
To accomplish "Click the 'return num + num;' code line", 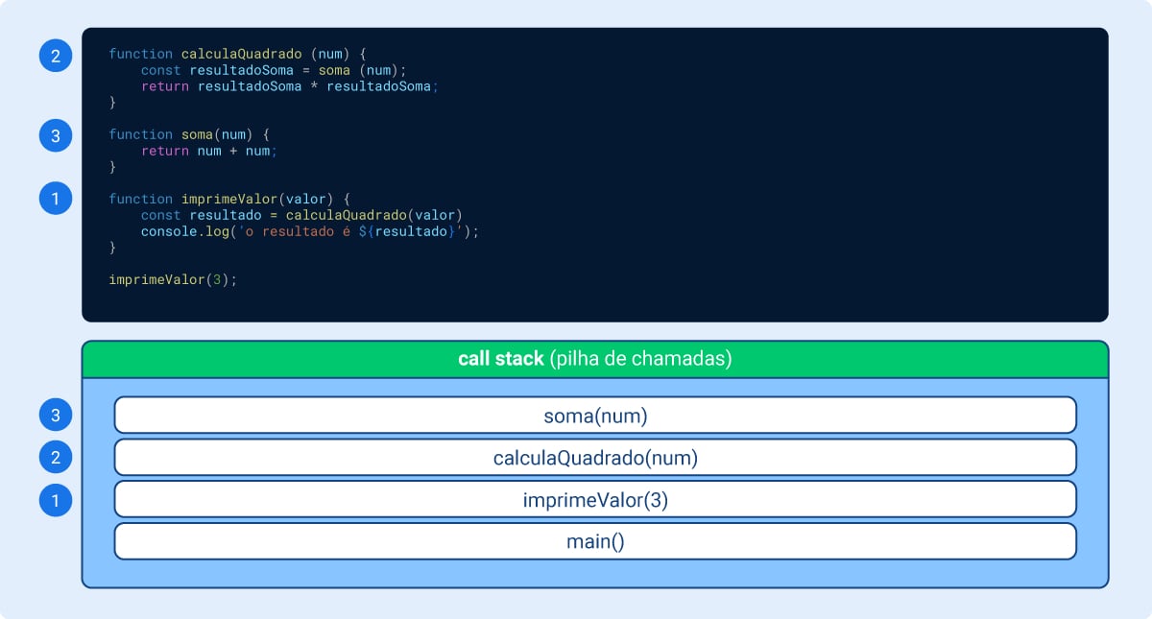I will point(209,151).
